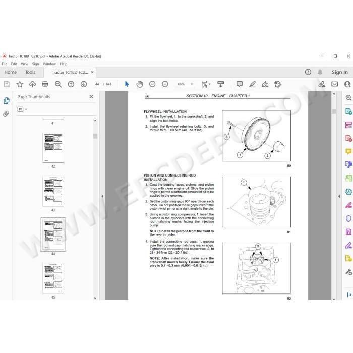The width and height of the screenshot is (353, 353).
Task: Go to the next page with the down arrow
Action: (84, 84)
